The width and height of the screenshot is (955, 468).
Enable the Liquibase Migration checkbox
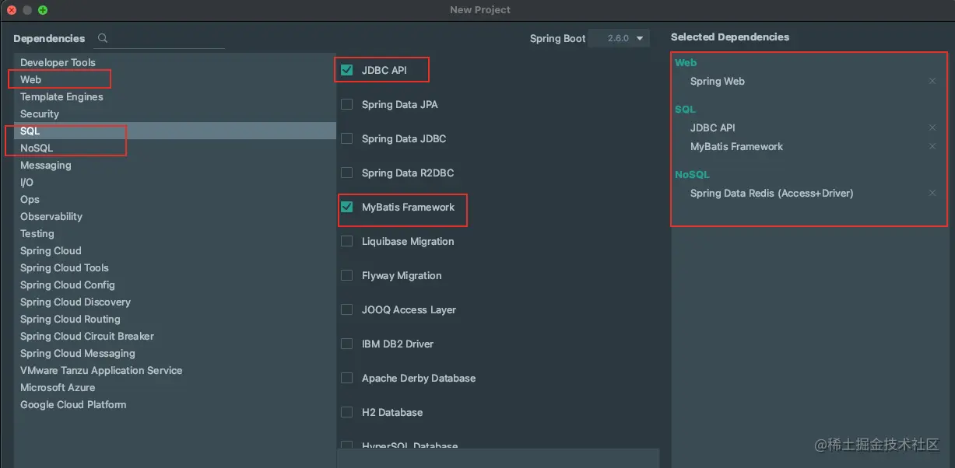point(347,241)
